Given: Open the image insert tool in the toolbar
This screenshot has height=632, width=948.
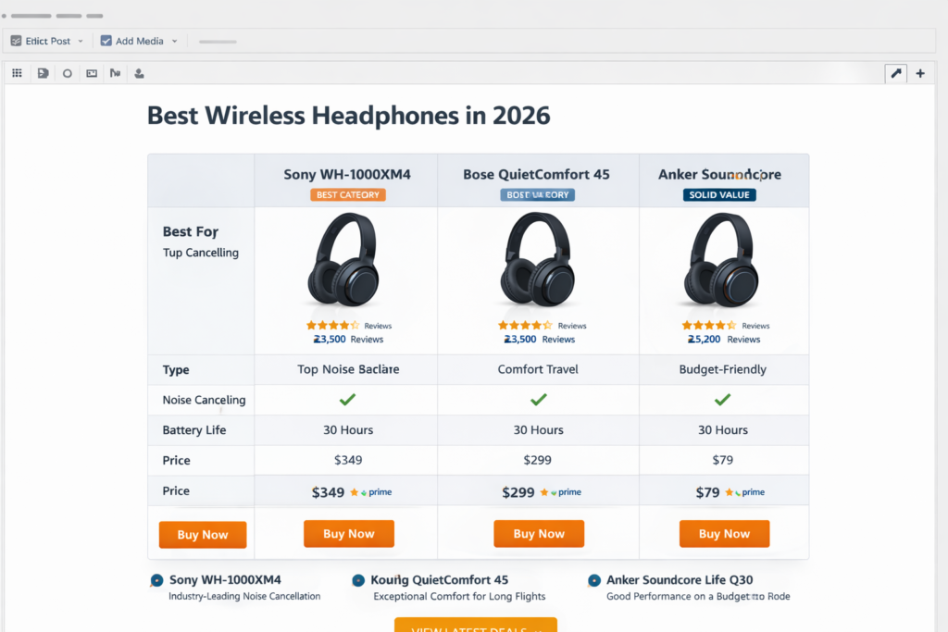Looking at the screenshot, I should [43, 72].
